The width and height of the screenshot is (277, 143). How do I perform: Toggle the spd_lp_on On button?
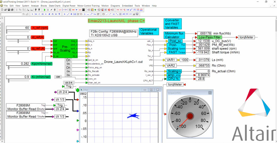click(68, 61)
